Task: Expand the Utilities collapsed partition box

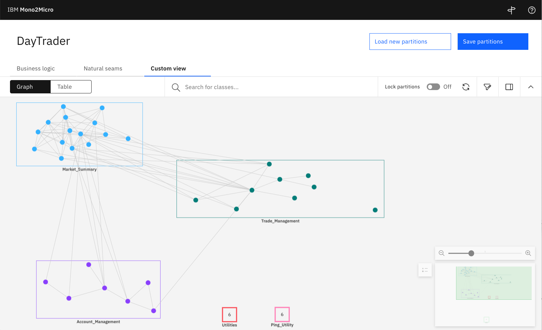Action: [x=230, y=314]
